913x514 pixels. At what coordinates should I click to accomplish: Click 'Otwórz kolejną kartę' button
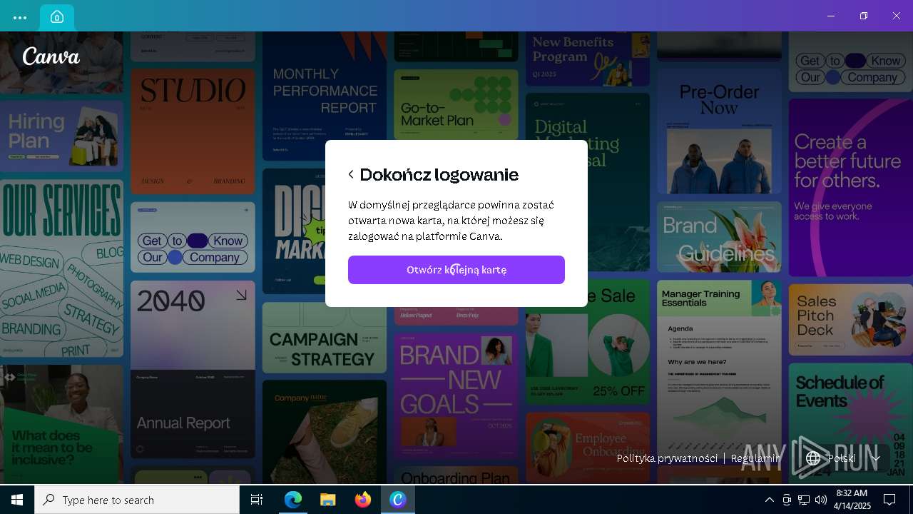pos(456,270)
